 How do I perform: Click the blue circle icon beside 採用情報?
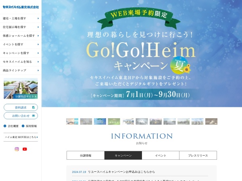pyautogui.click(x=23, y=126)
